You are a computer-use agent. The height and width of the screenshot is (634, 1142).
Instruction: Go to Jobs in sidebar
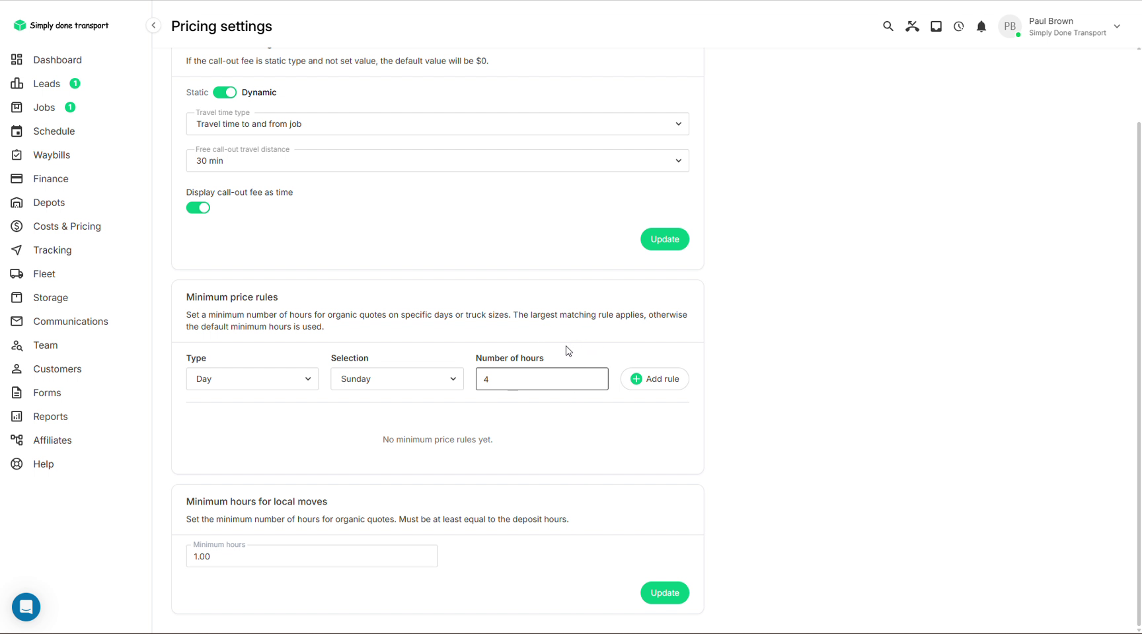coord(44,107)
